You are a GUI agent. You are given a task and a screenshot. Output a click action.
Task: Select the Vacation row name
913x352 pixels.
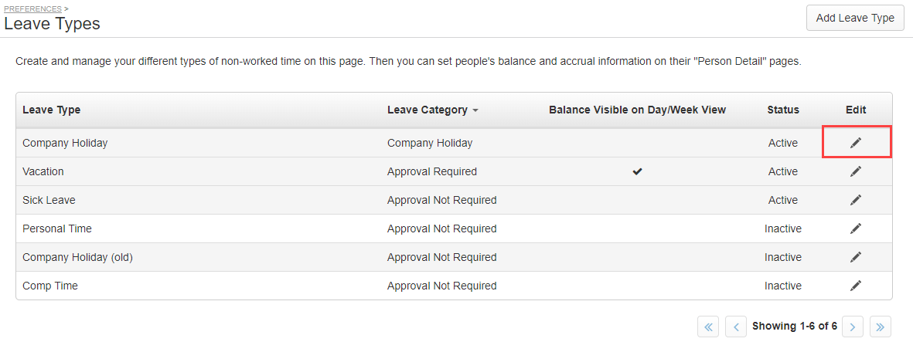(x=43, y=171)
